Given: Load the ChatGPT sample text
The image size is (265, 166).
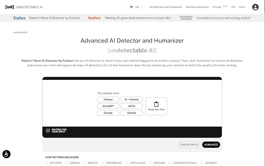Looking at the screenshot, I should [x=108, y=106].
